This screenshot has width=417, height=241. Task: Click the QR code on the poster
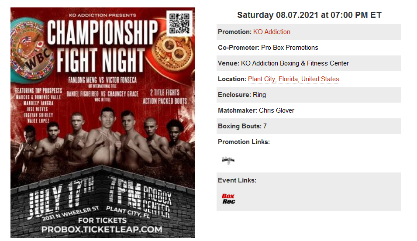179,24
